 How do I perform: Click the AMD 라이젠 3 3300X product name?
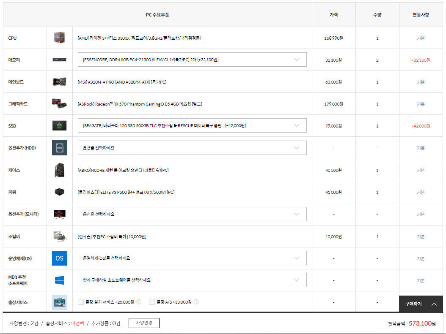click(x=139, y=38)
